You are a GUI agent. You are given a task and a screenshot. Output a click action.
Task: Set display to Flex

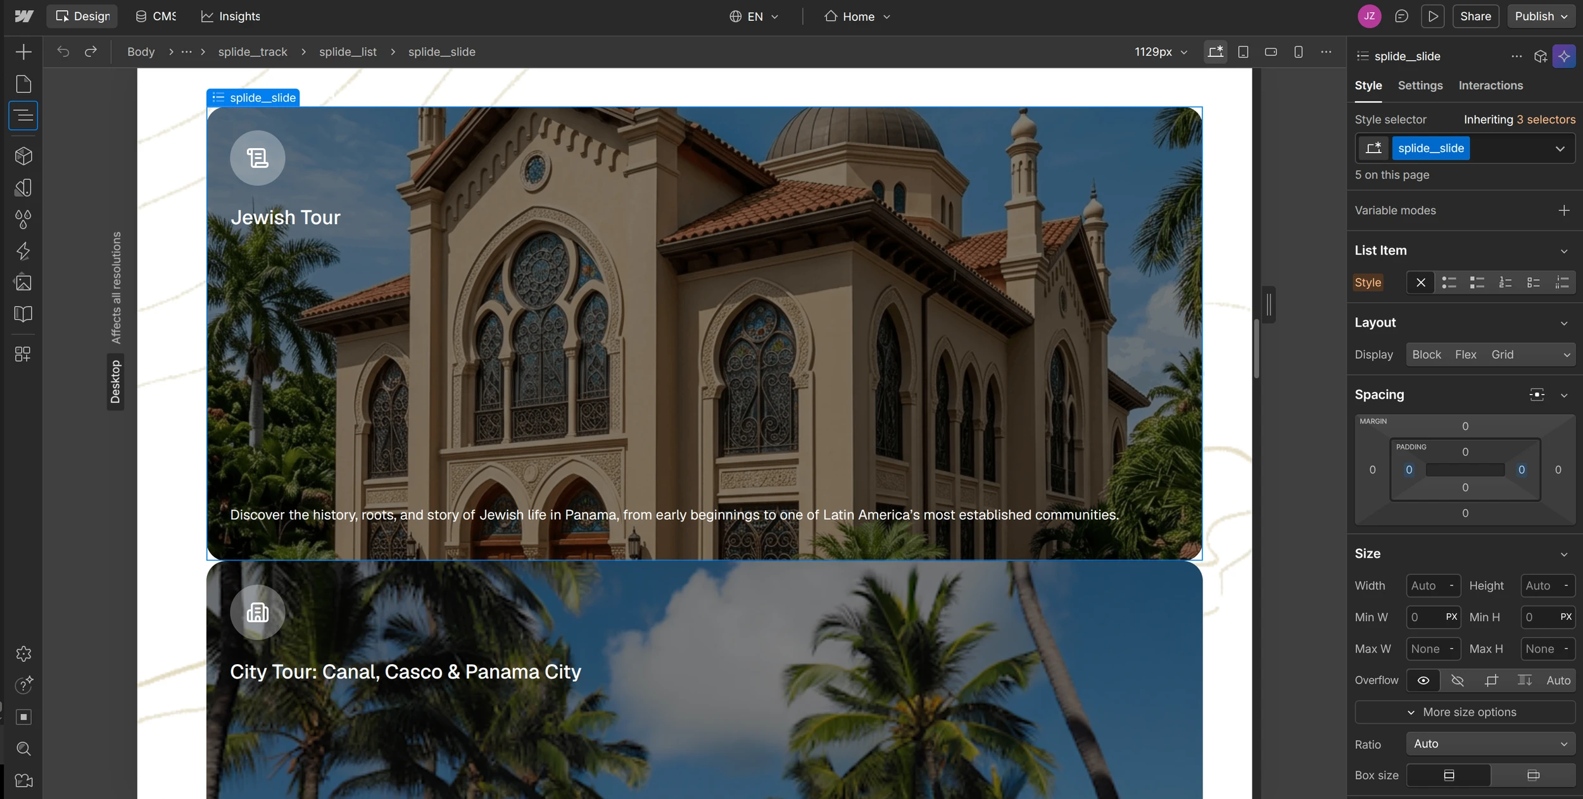[1465, 355]
